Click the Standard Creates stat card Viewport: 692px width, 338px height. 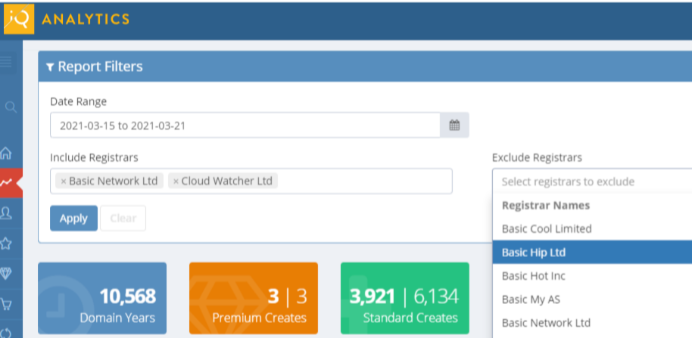click(x=405, y=299)
